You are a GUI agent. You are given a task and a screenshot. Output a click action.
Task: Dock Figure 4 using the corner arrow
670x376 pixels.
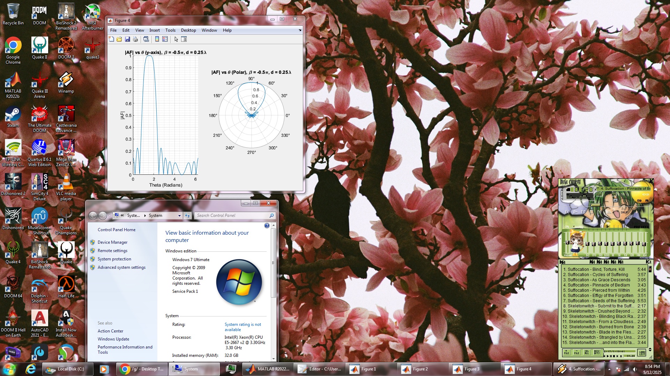tap(300, 30)
